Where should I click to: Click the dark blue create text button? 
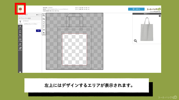38,31
